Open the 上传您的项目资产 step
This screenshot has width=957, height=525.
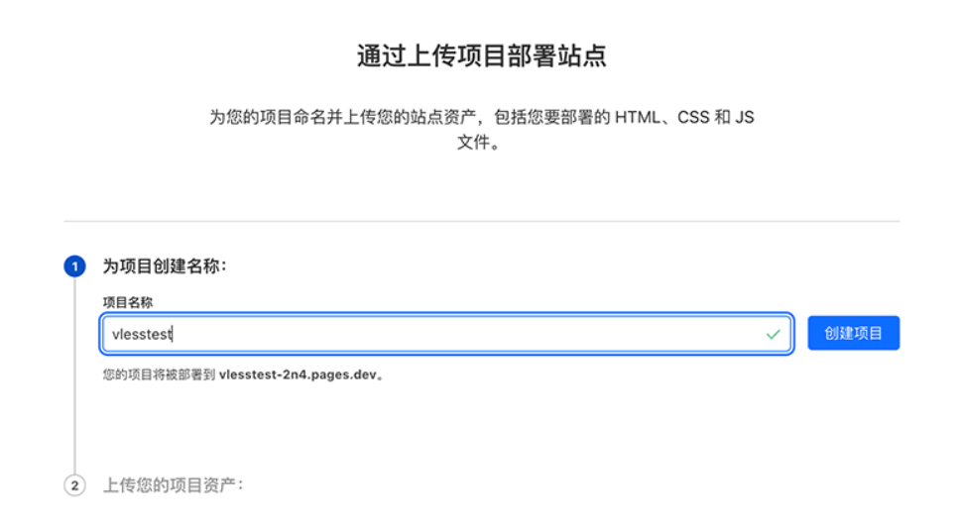pyautogui.click(x=174, y=485)
